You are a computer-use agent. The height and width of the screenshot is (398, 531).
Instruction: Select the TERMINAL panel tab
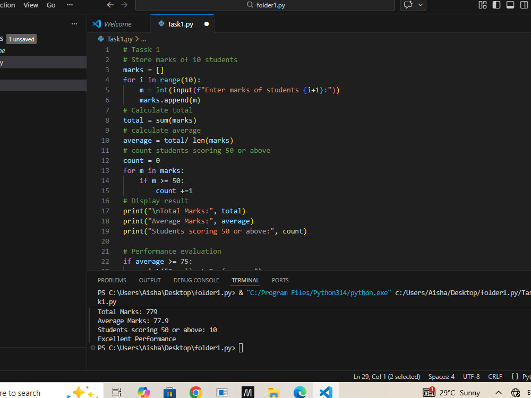[245, 280]
